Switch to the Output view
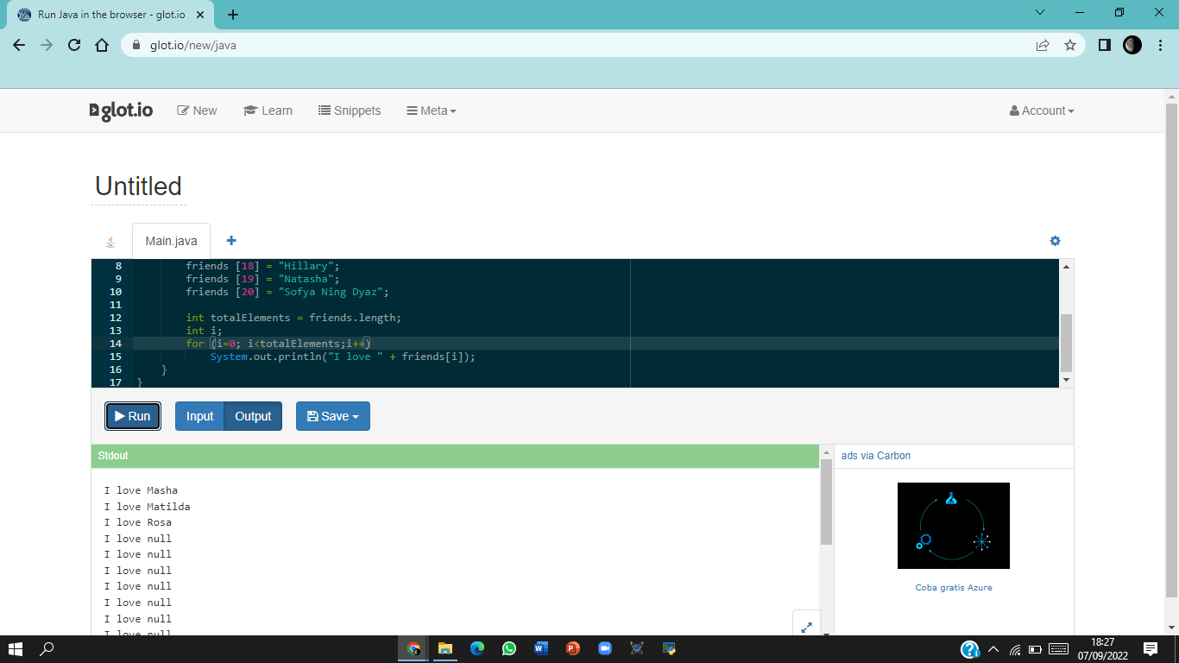The width and height of the screenshot is (1179, 663). (x=253, y=416)
